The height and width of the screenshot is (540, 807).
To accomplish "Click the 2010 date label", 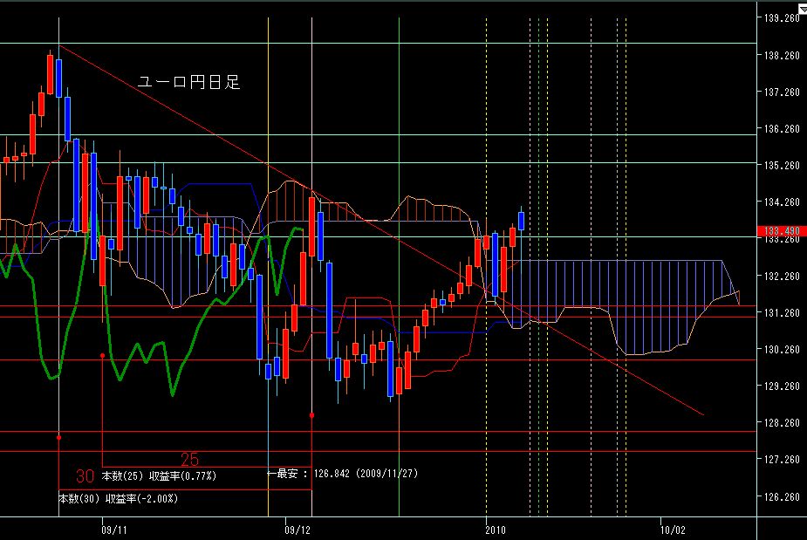I will pos(496,530).
